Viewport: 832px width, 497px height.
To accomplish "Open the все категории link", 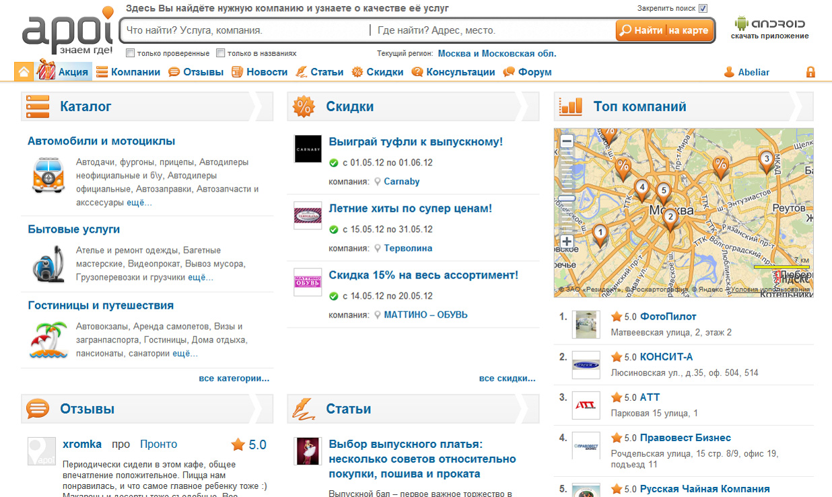I will 234,379.
